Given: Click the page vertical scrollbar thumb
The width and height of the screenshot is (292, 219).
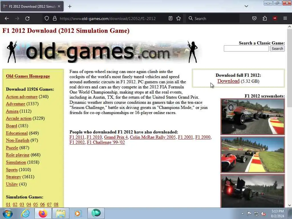Looking at the screenshot, I should tap(289, 68).
